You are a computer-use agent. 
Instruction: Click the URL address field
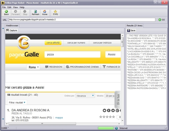[x=82, y=20]
